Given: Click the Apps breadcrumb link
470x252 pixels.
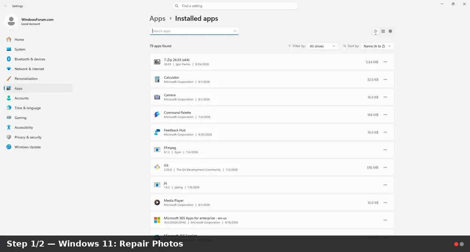Looking at the screenshot, I should [157, 18].
